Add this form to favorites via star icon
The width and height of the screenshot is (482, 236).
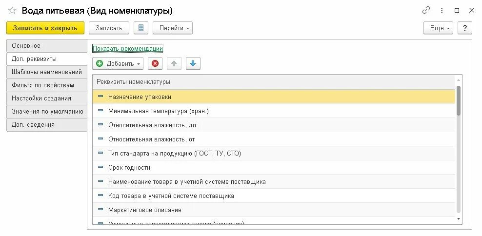pos(12,11)
